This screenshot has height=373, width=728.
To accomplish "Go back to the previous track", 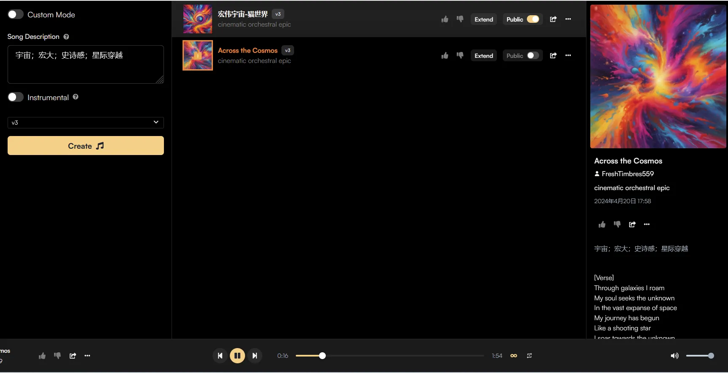I will click(220, 356).
